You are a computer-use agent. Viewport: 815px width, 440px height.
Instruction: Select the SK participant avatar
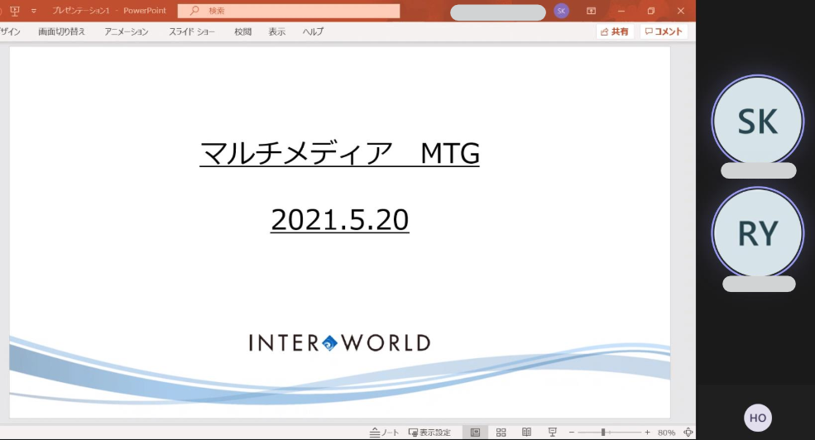point(758,121)
